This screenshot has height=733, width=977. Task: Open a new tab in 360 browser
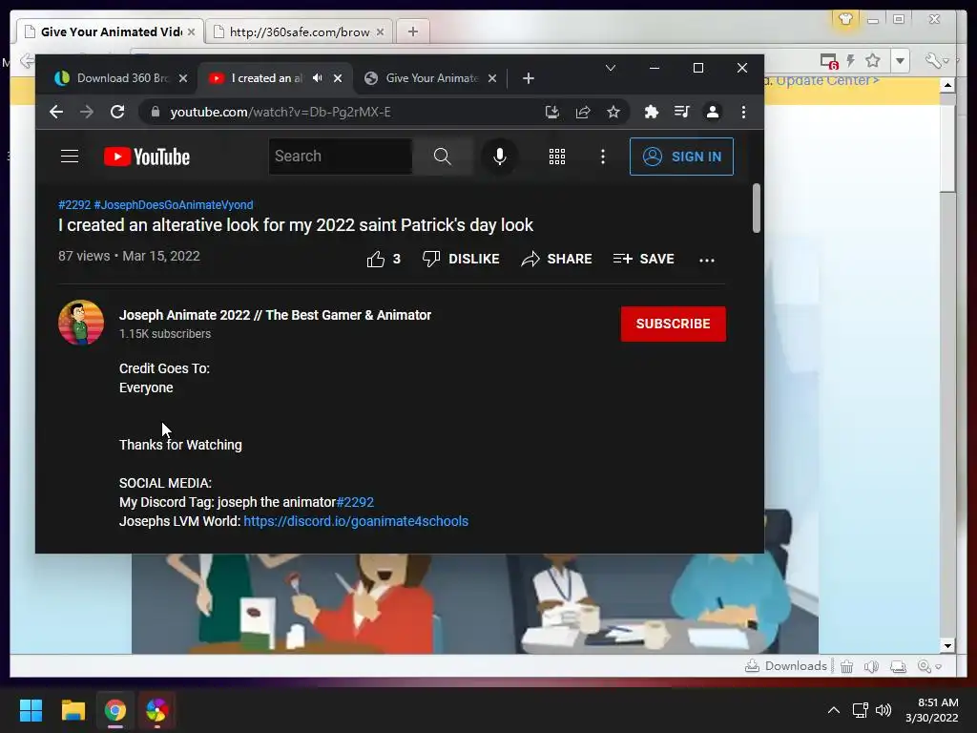pyautogui.click(x=412, y=31)
